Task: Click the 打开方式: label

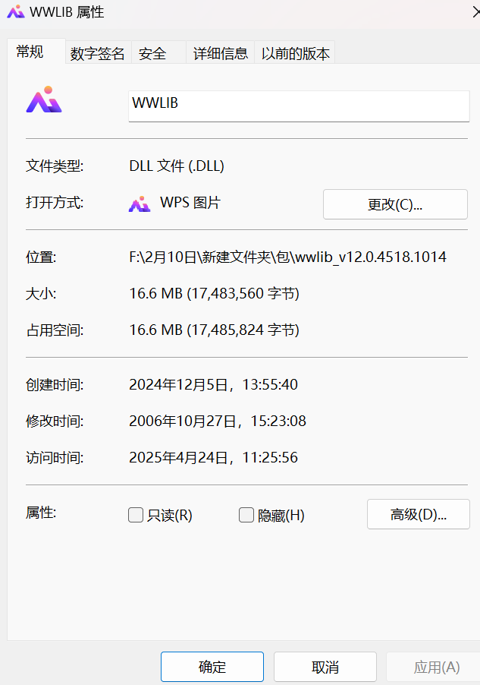Action: pos(55,203)
